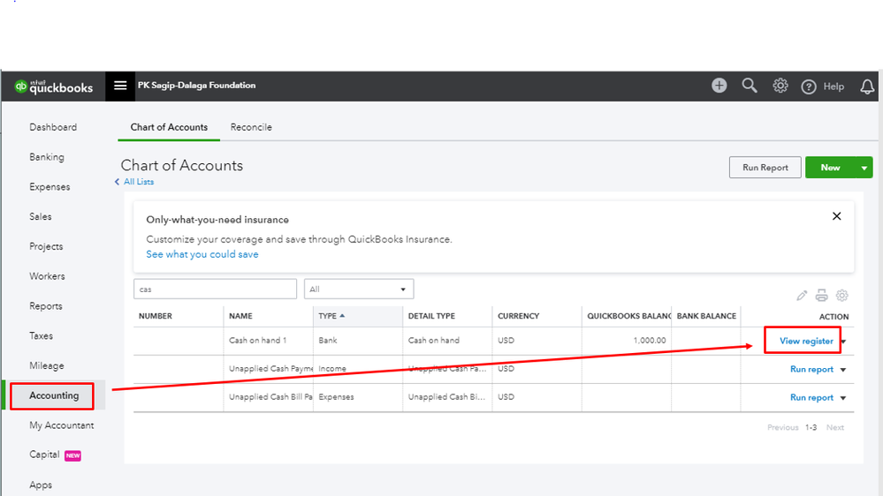The height and width of the screenshot is (496, 883).
Task: Open the All filter dropdown
Action: (358, 289)
